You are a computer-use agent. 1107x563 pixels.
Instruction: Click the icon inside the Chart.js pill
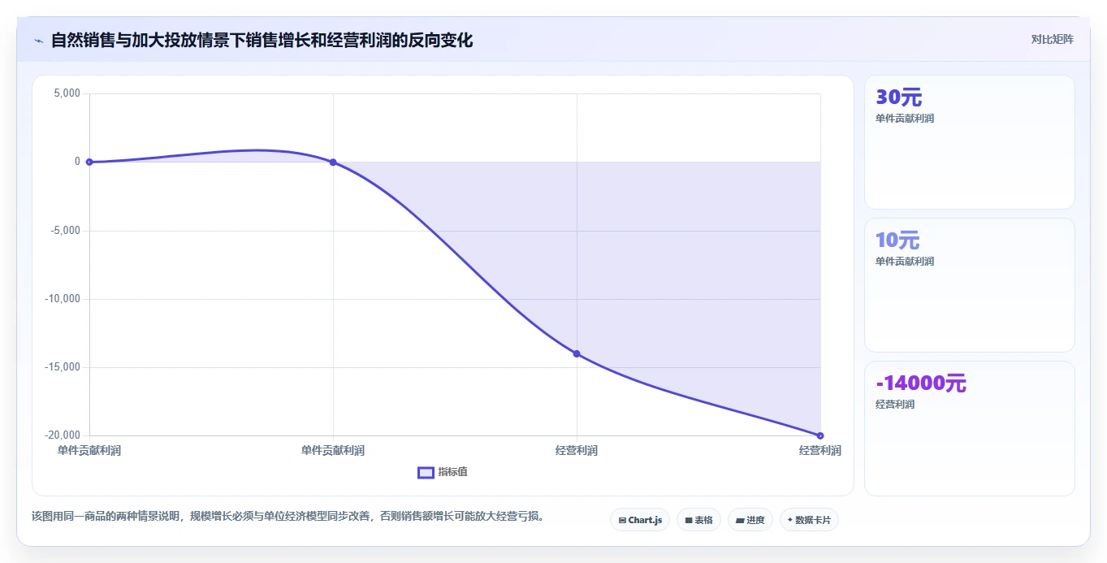click(x=622, y=520)
